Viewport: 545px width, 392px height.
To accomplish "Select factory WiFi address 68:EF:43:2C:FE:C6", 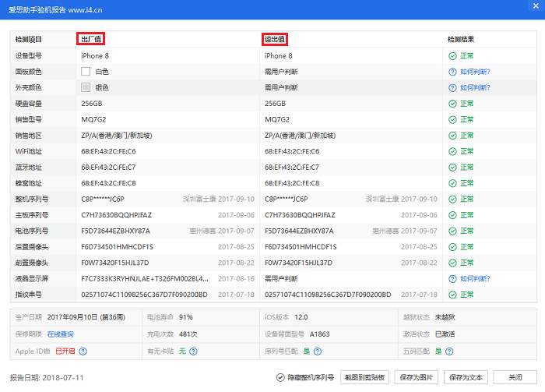I will tap(108, 151).
